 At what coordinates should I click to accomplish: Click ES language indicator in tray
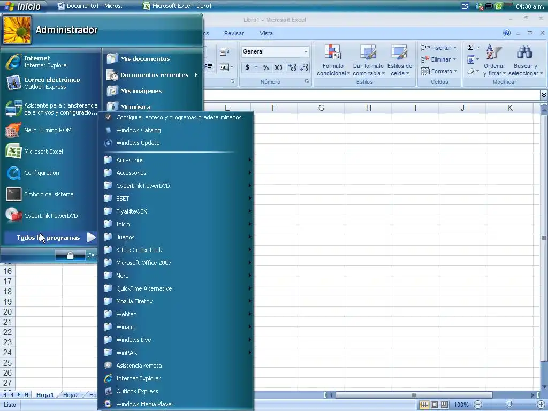[465, 6]
